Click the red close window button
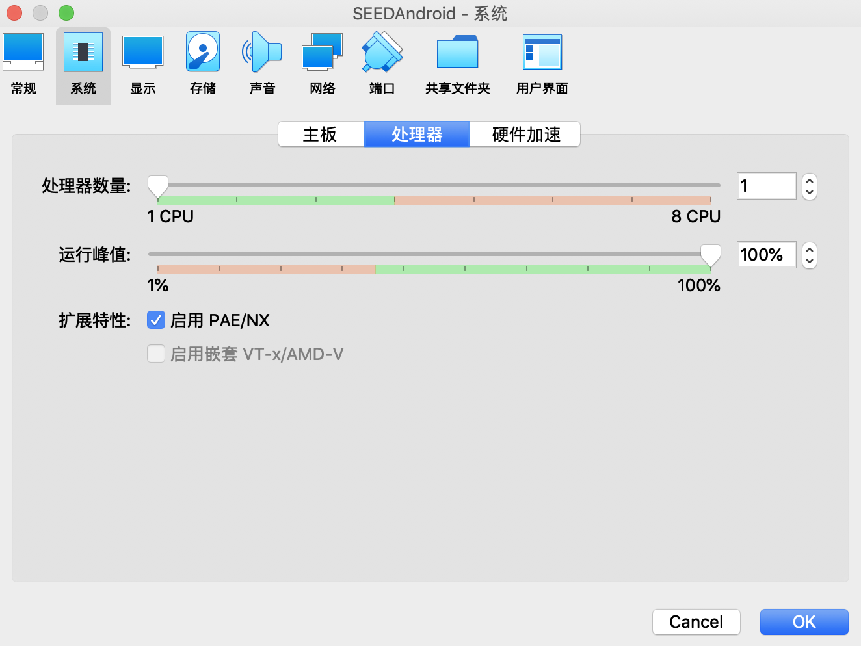 coord(14,13)
